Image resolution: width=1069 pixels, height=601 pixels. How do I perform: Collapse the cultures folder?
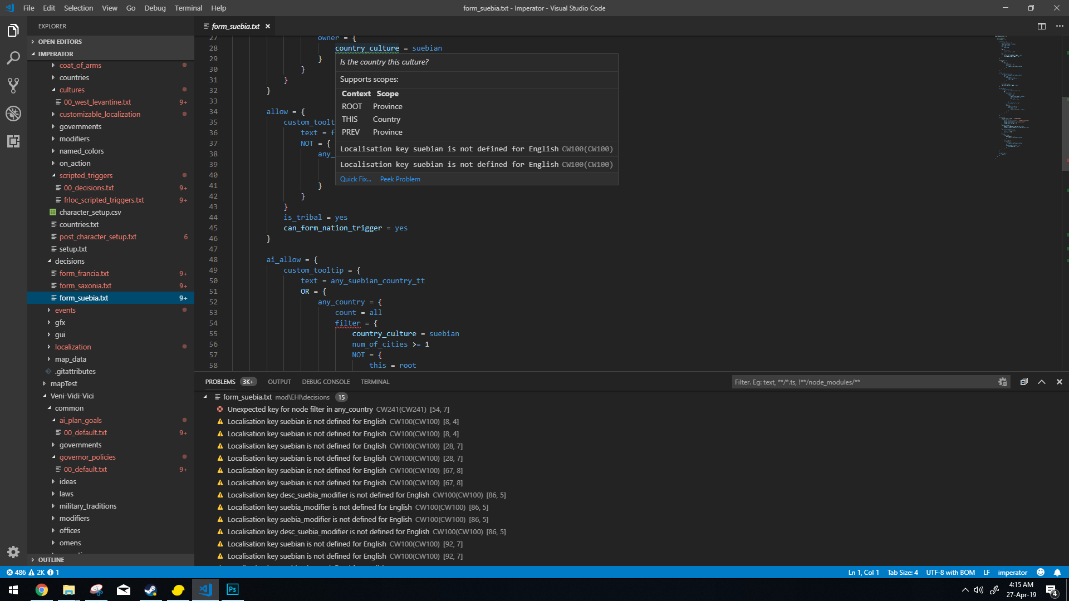pos(72,90)
